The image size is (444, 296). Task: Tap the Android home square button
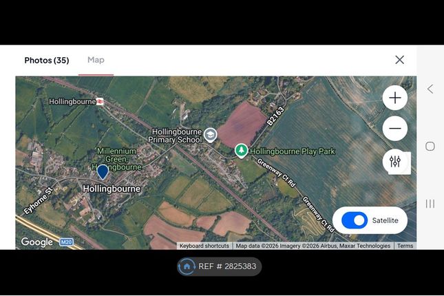tap(430, 146)
